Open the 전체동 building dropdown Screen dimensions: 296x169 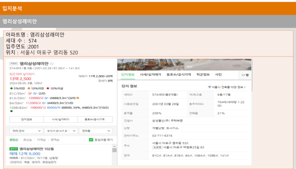pos(96,131)
